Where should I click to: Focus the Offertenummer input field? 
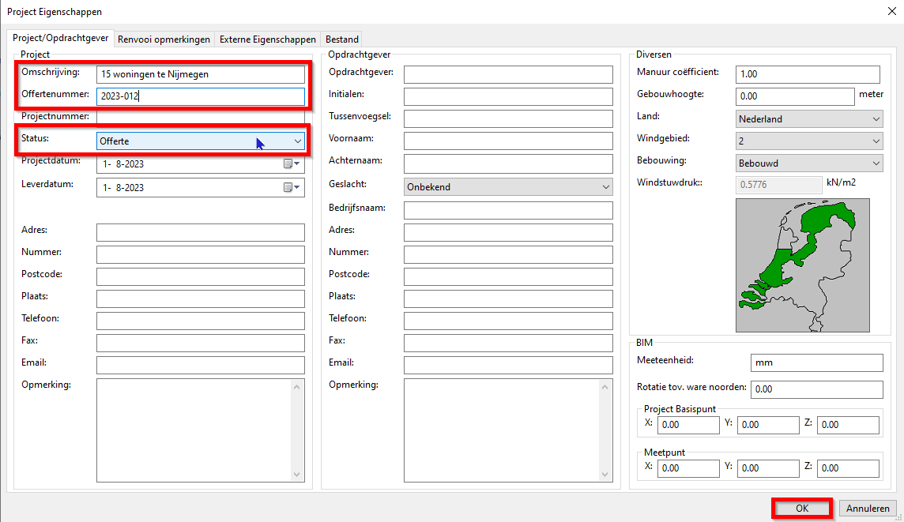click(x=200, y=96)
